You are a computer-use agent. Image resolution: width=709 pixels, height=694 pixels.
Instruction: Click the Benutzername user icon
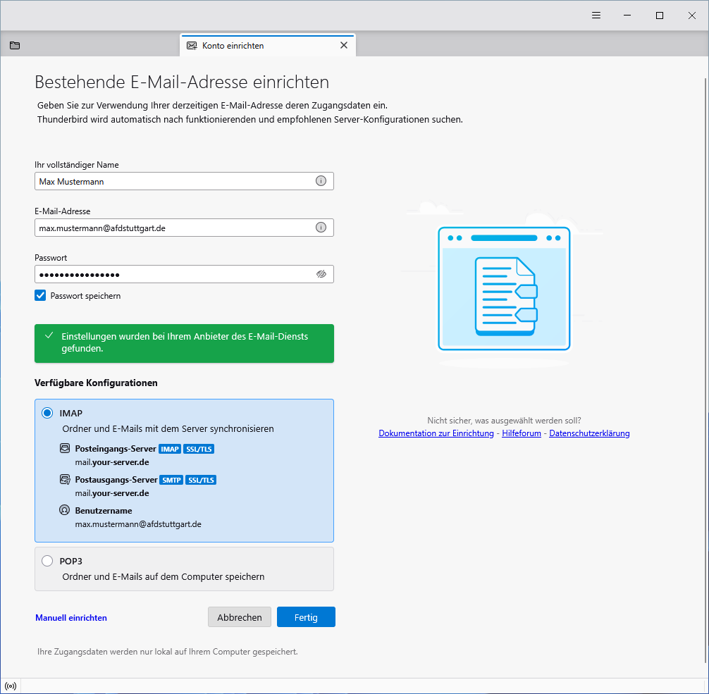[65, 511]
